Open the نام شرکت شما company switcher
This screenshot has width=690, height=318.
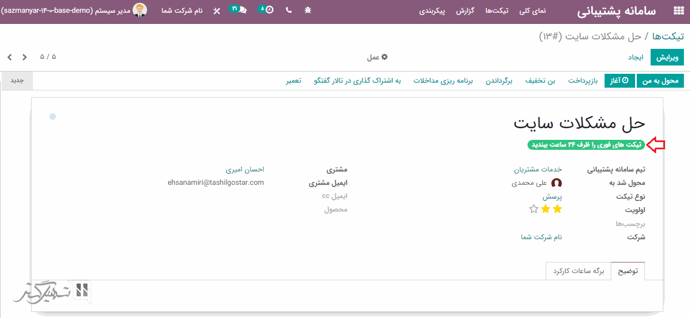(x=182, y=11)
